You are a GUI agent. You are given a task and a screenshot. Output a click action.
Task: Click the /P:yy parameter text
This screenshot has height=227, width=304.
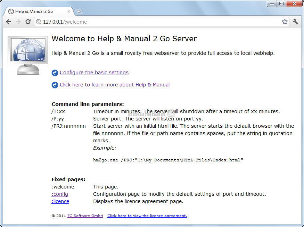58,119
